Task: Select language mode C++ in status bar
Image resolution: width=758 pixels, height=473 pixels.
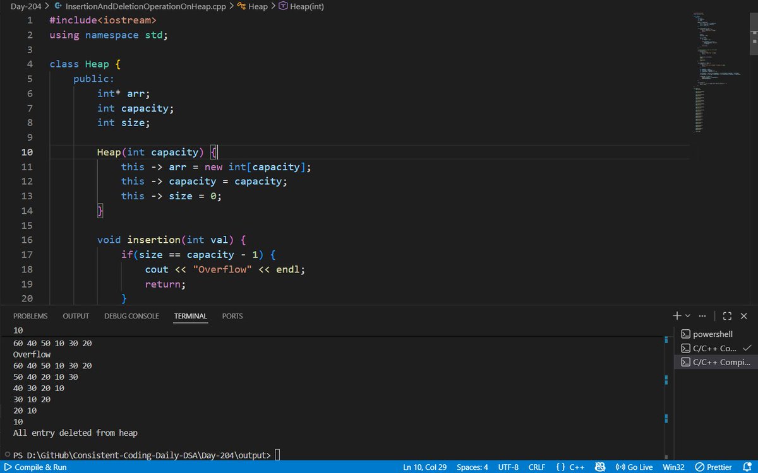Action: [x=577, y=467]
